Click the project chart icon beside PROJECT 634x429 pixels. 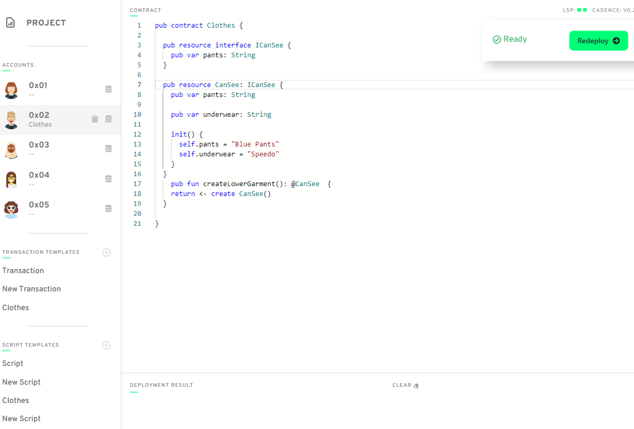(10, 22)
